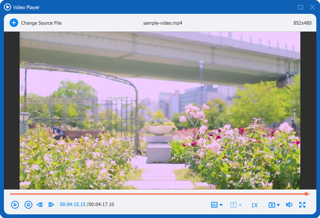Expand the snapshot options arrow
The height and width of the screenshot is (218, 320).
278,205
